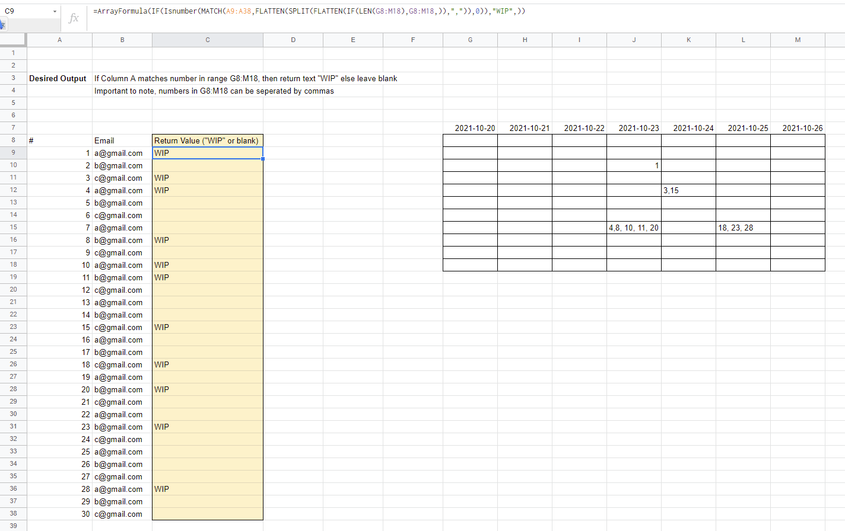Select the WIP cell in row 12
Viewport: 845px width, 531px height.
tap(208, 190)
